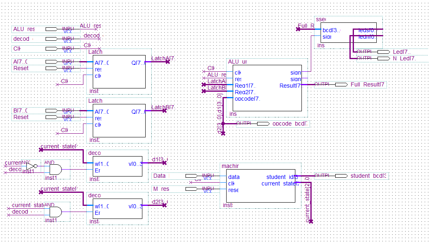Viewport: 430px width, 245px height.
Task: Click the Reg2[7.. port on ALU block
Action: tap(245, 92)
